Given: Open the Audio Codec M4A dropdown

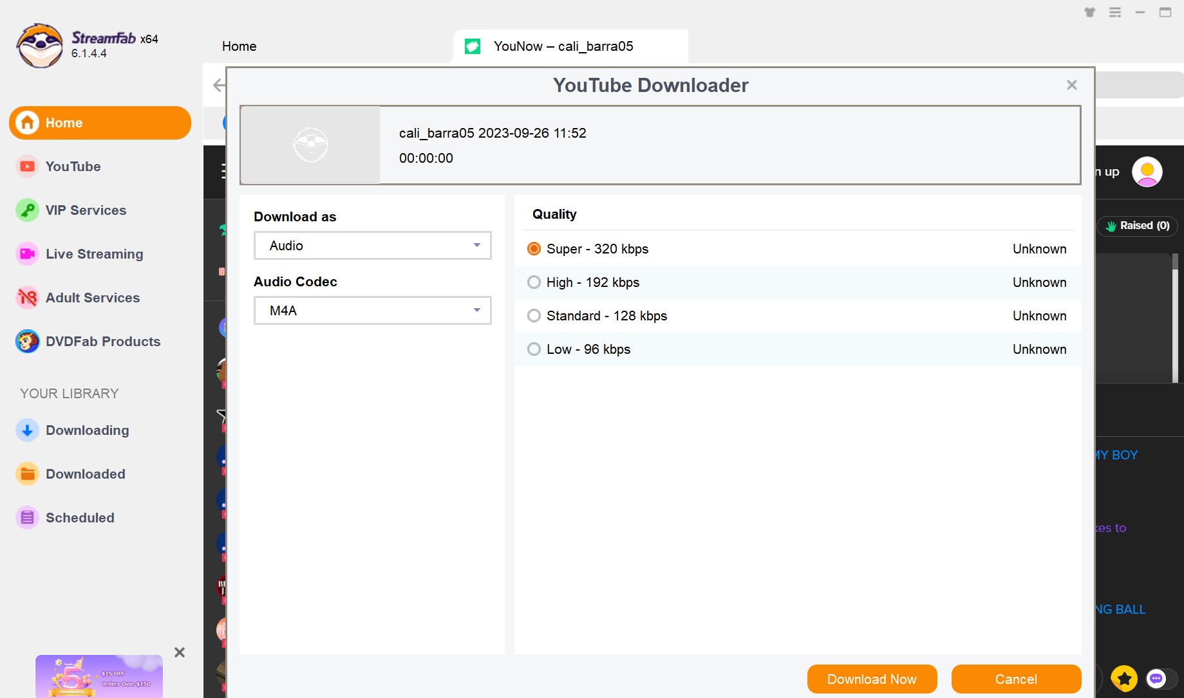Looking at the screenshot, I should [372, 311].
